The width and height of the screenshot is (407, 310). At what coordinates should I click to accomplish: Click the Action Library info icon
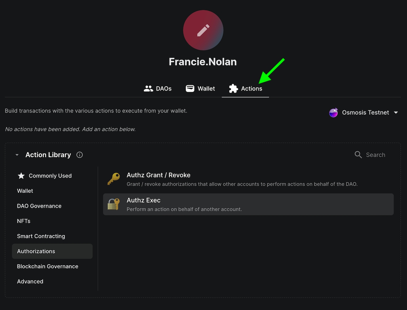pos(80,155)
